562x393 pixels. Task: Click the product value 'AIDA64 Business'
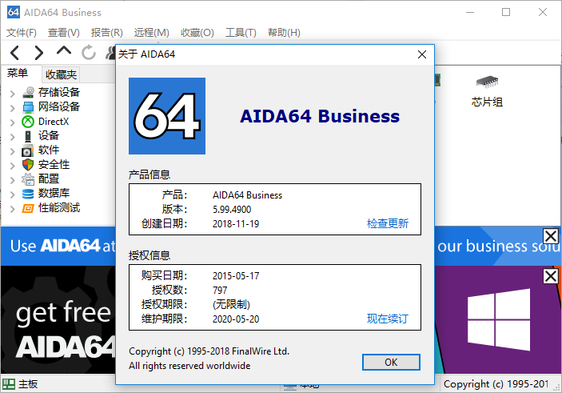(x=247, y=194)
